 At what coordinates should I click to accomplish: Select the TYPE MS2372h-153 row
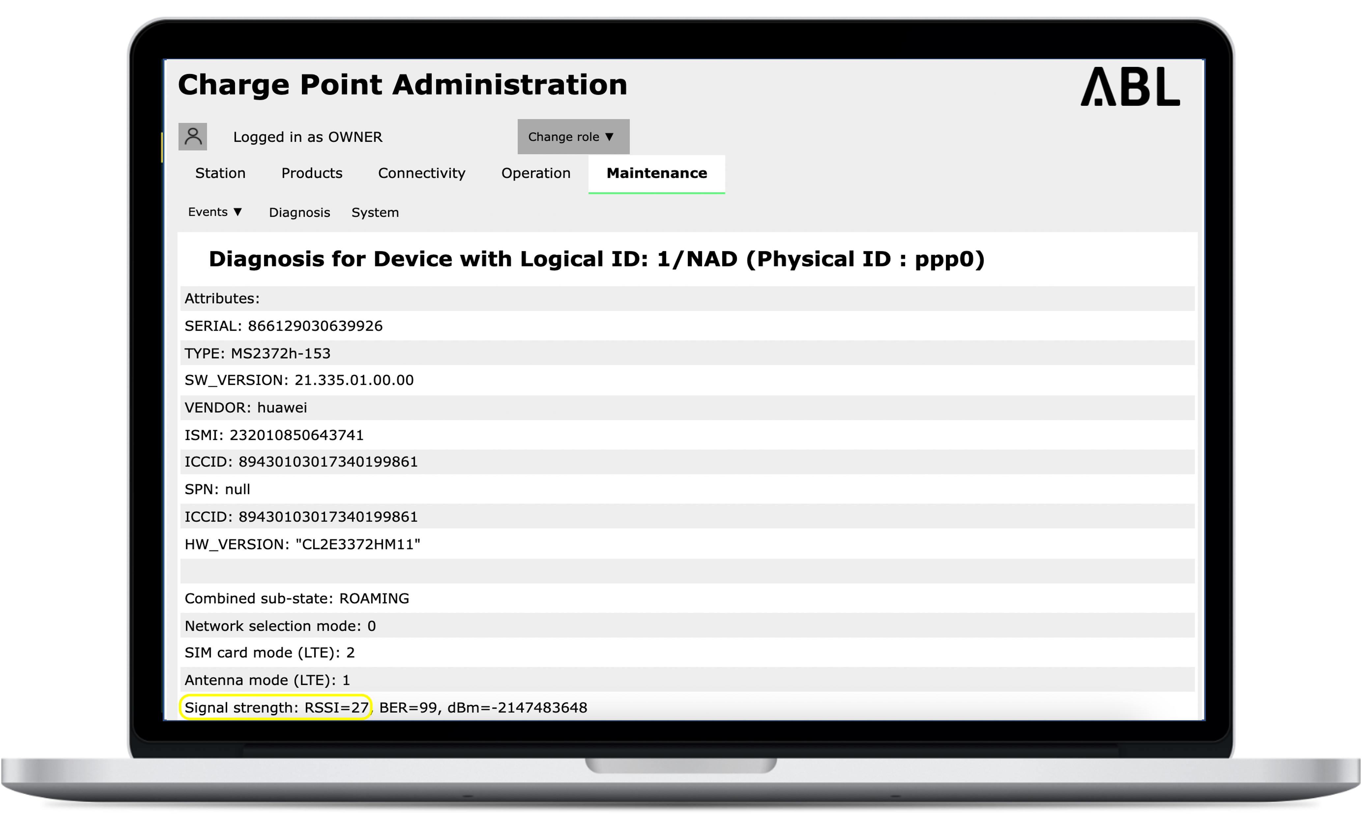tap(257, 353)
